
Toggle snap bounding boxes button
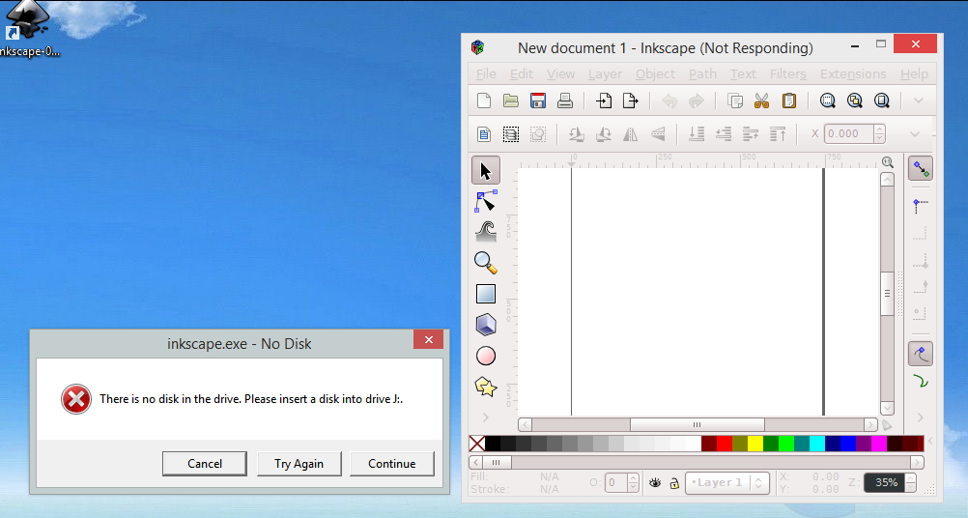point(921,205)
